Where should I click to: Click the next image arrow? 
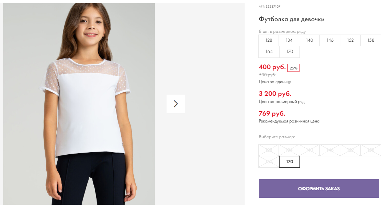click(x=176, y=104)
